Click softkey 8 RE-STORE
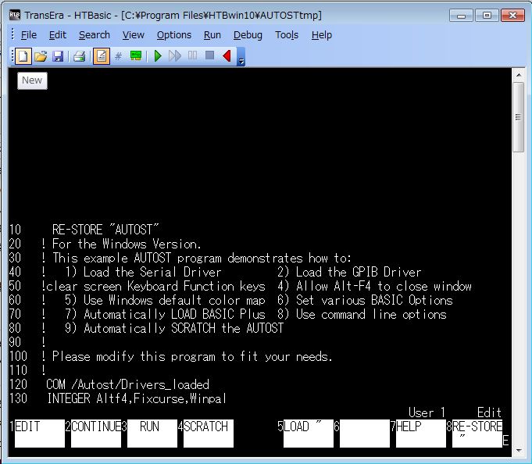 pos(477,434)
